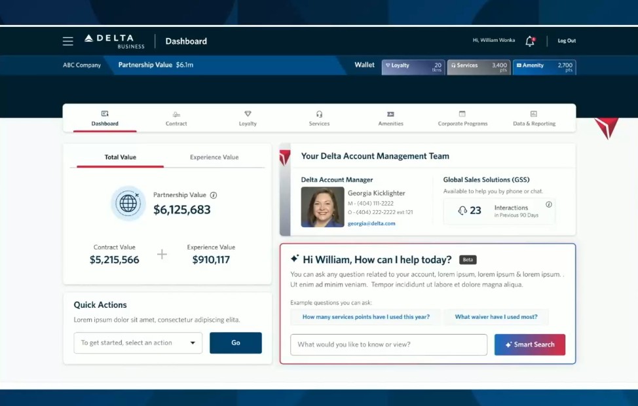Switch to Experience Value tab

coord(214,157)
